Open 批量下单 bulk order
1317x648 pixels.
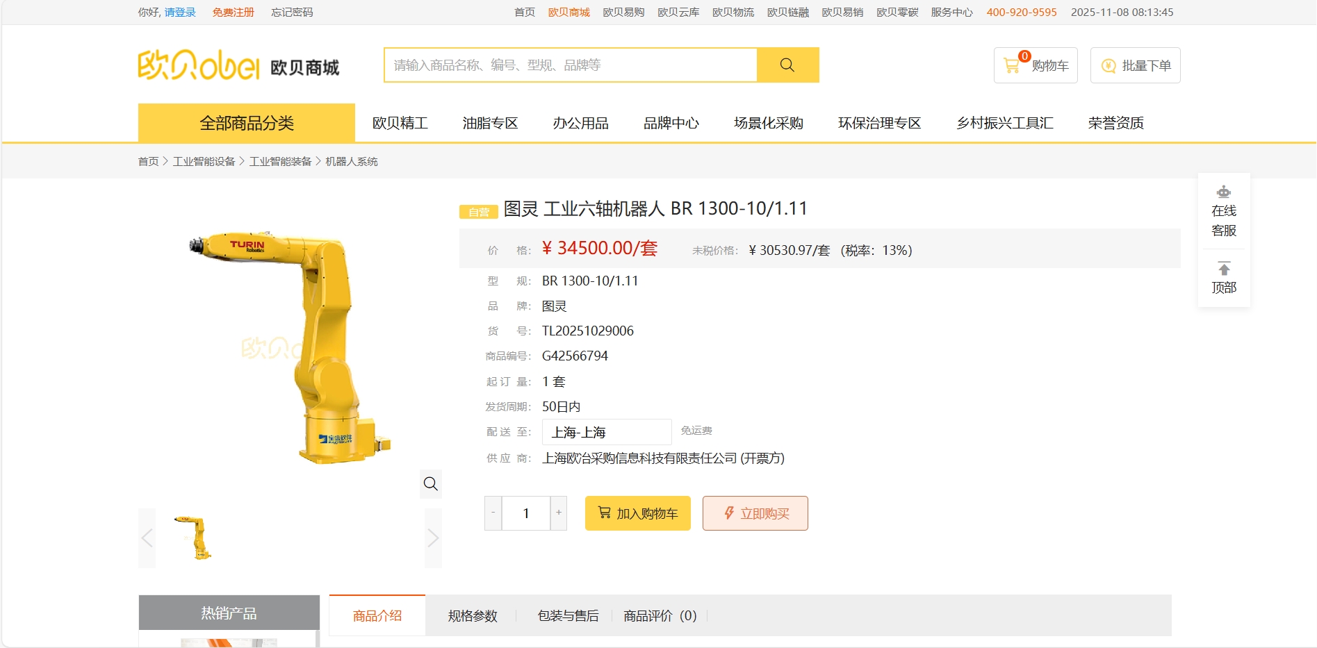click(x=1136, y=65)
